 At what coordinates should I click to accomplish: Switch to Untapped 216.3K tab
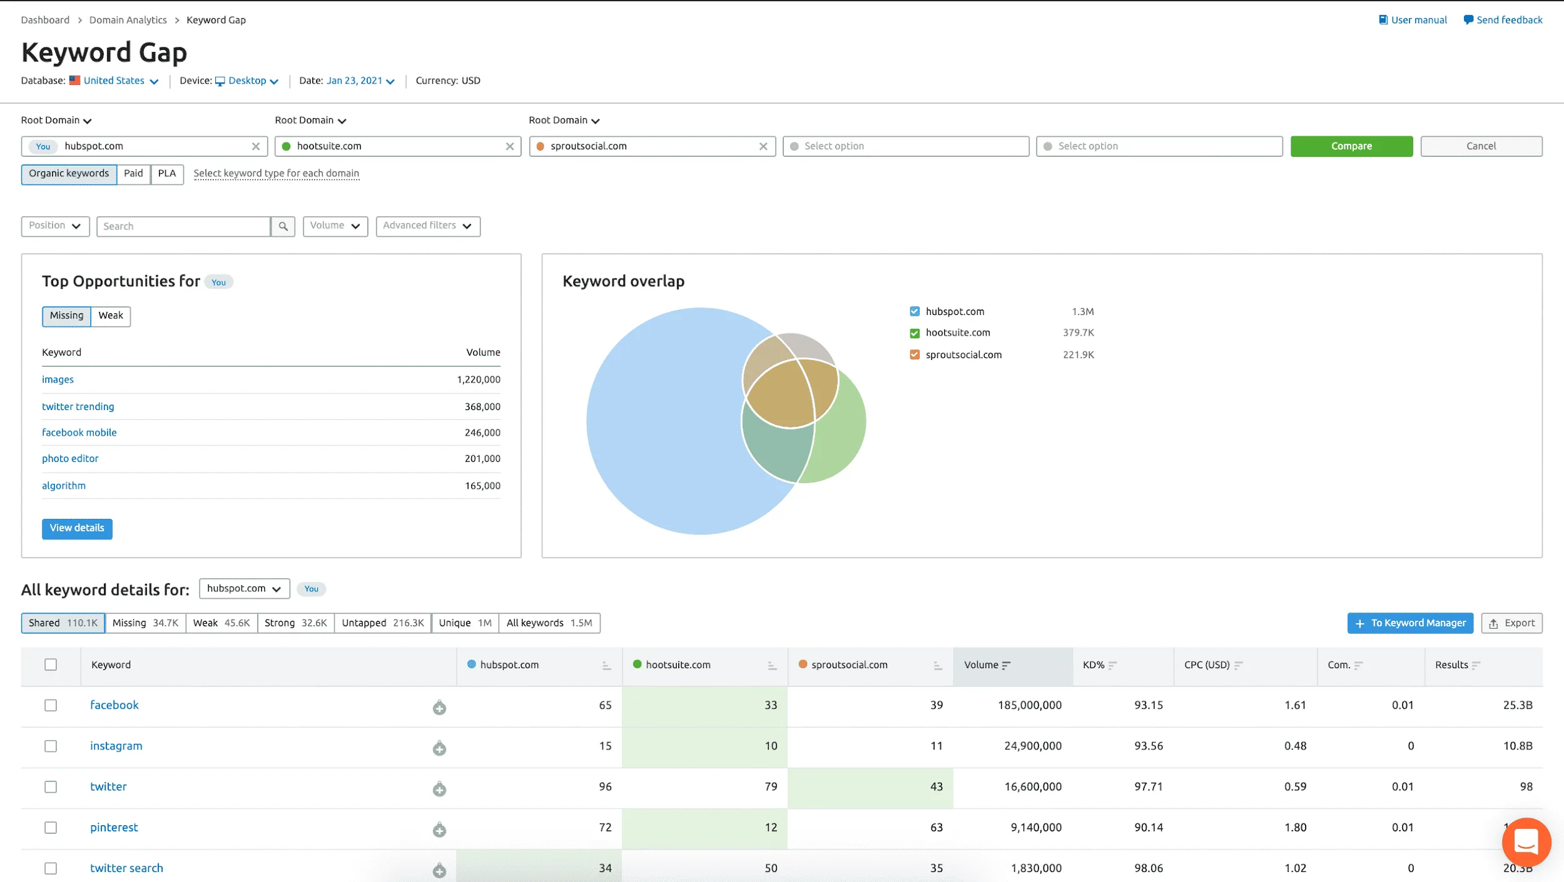tap(383, 623)
